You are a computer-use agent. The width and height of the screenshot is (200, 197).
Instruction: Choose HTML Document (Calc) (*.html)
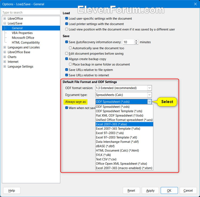(124, 151)
